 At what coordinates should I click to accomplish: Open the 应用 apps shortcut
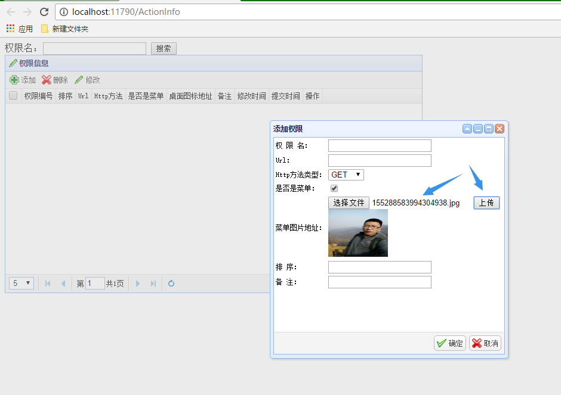click(x=20, y=29)
